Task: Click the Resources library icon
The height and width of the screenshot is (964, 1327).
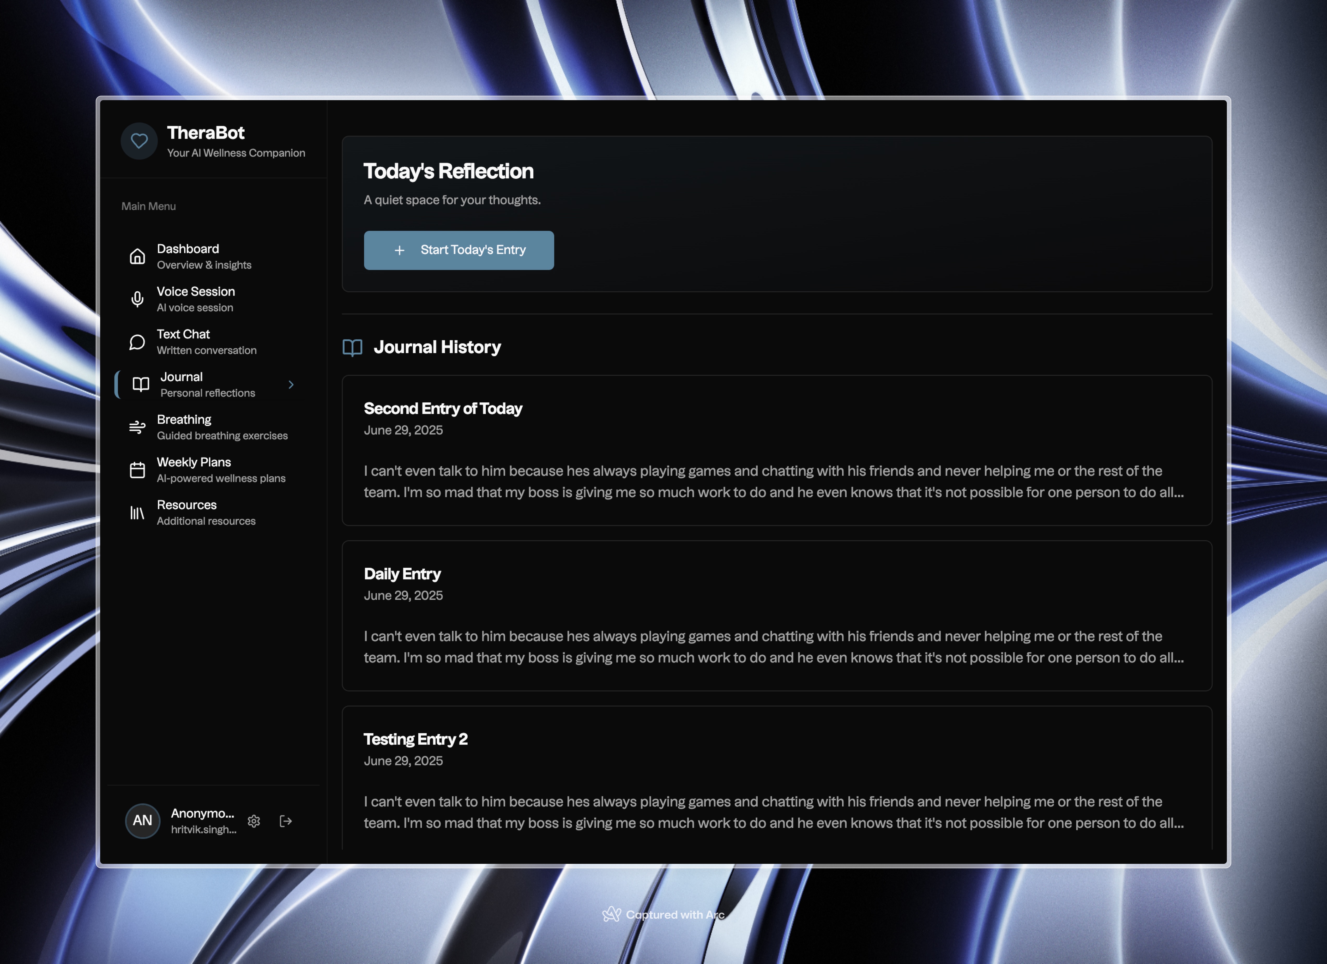Action: click(x=137, y=513)
